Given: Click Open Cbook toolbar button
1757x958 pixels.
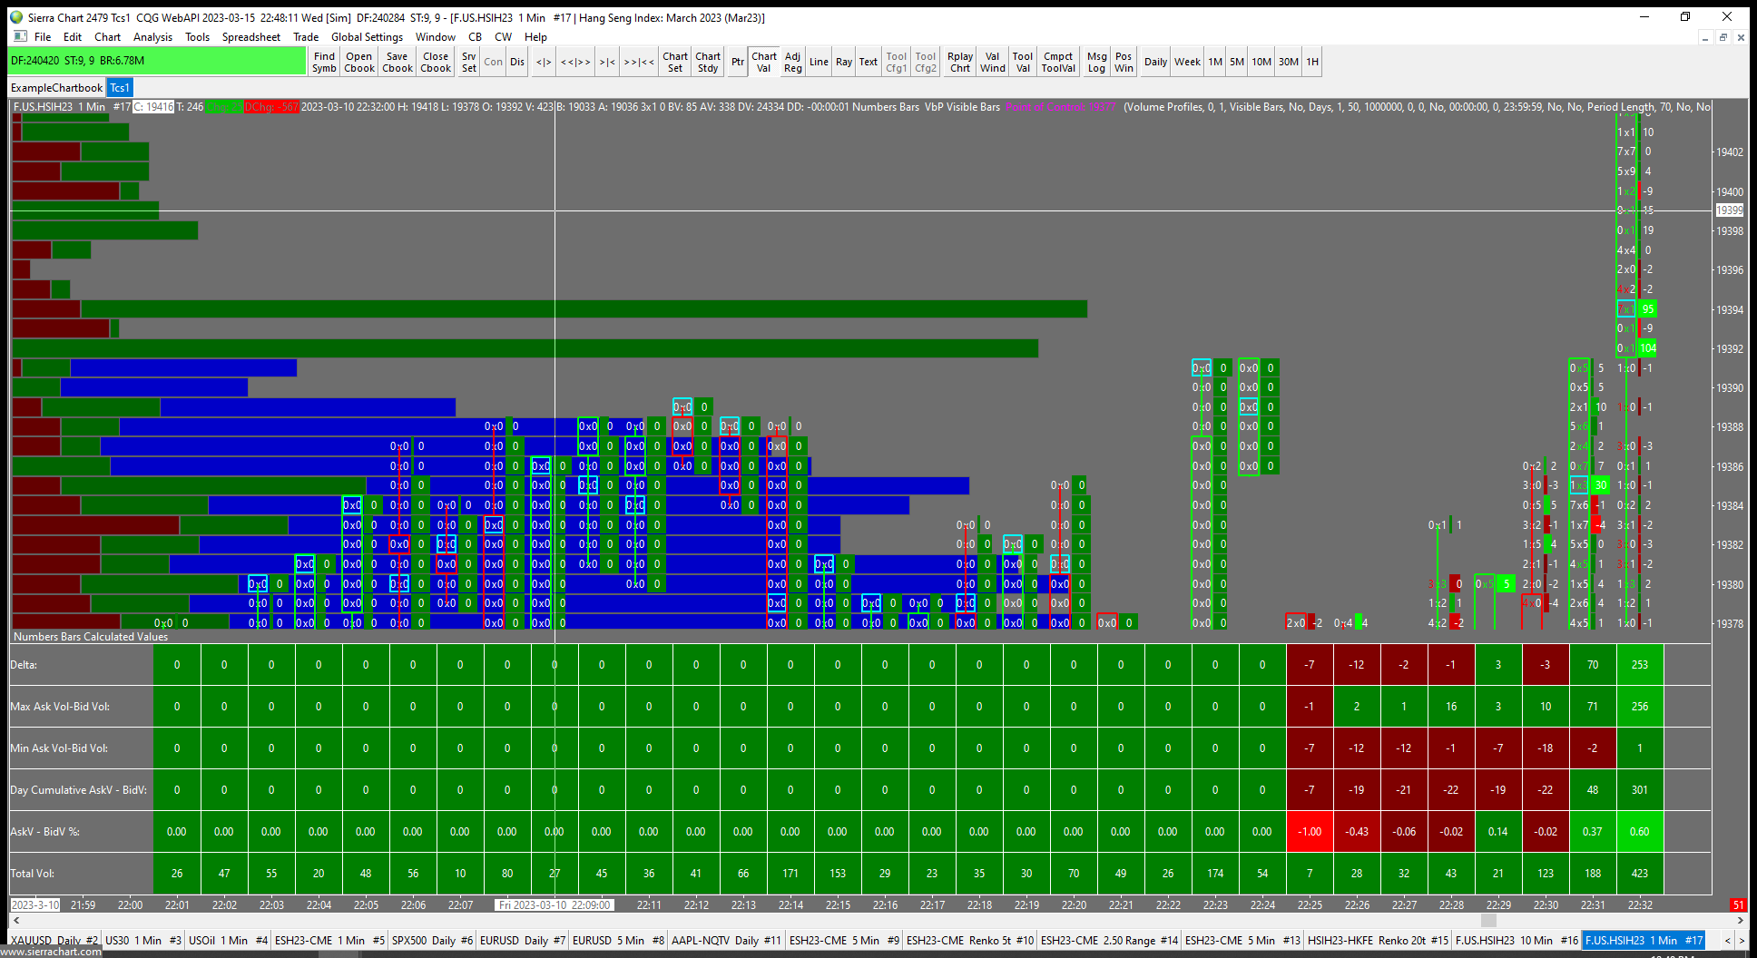Looking at the screenshot, I should pos(358,62).
